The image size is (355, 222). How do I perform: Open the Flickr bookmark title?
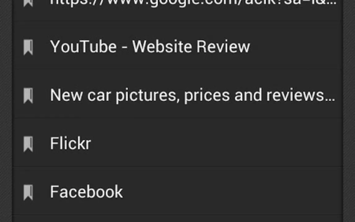[x=70, y=143]
